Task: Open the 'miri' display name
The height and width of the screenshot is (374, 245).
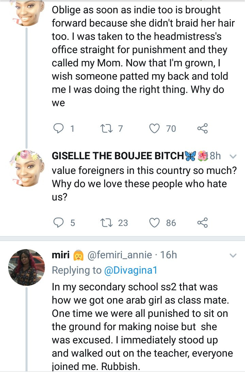Action: click(x=61, y=255)
